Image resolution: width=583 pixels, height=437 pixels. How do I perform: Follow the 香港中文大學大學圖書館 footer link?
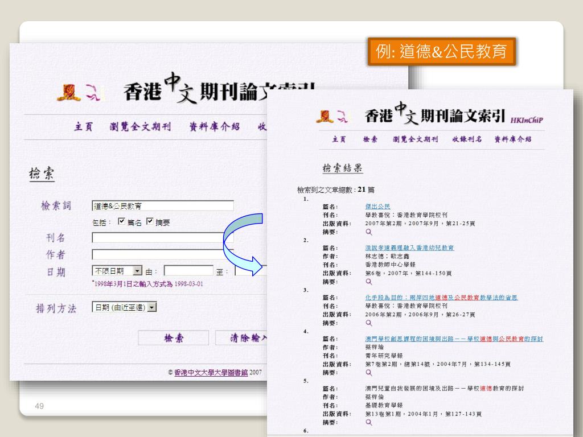211,372
